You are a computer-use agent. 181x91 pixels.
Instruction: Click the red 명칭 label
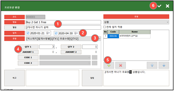(15, 22)
